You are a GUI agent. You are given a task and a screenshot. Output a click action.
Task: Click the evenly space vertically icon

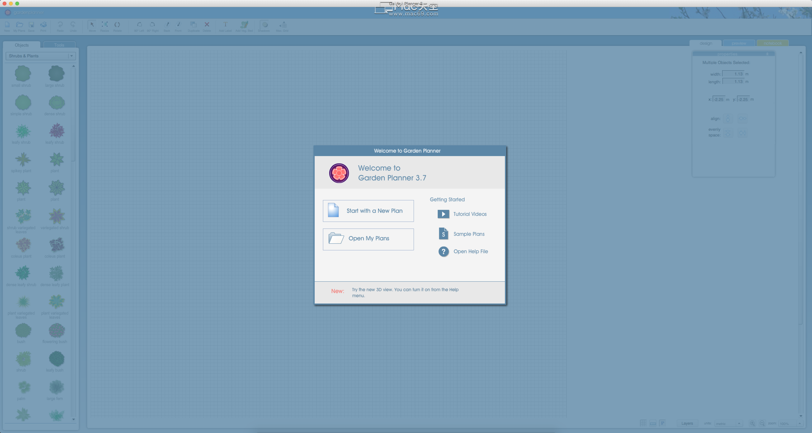[728, 133]
